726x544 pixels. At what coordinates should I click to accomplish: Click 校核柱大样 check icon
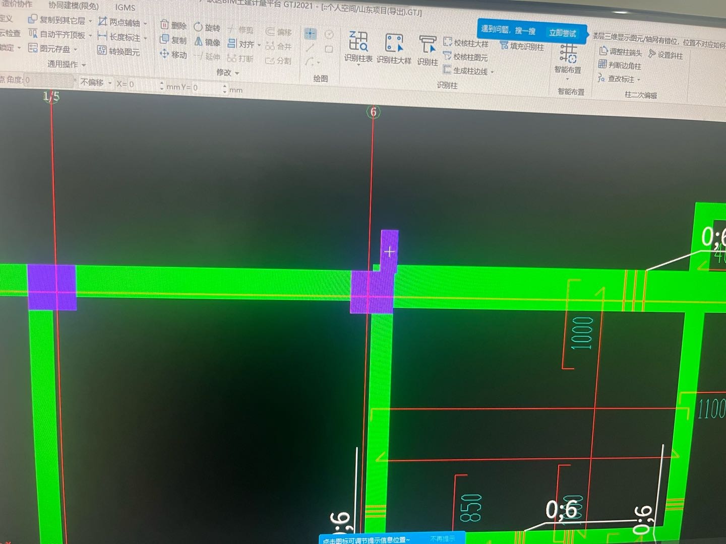(x=447, y=42)
